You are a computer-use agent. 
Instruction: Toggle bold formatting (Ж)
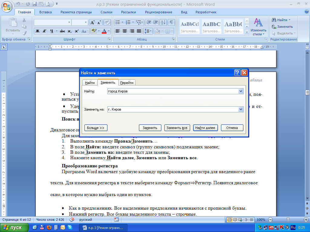point(38,31)
